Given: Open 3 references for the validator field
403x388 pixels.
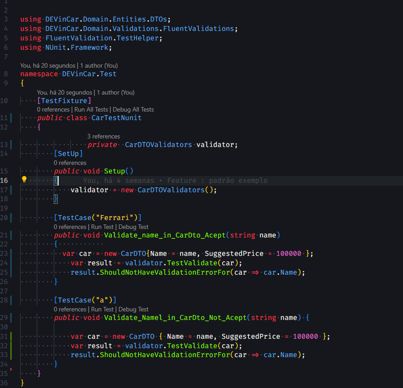Looking at the screenshot, I should point(103,136).
